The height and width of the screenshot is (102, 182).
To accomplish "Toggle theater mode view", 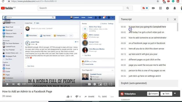I will 105,84.
